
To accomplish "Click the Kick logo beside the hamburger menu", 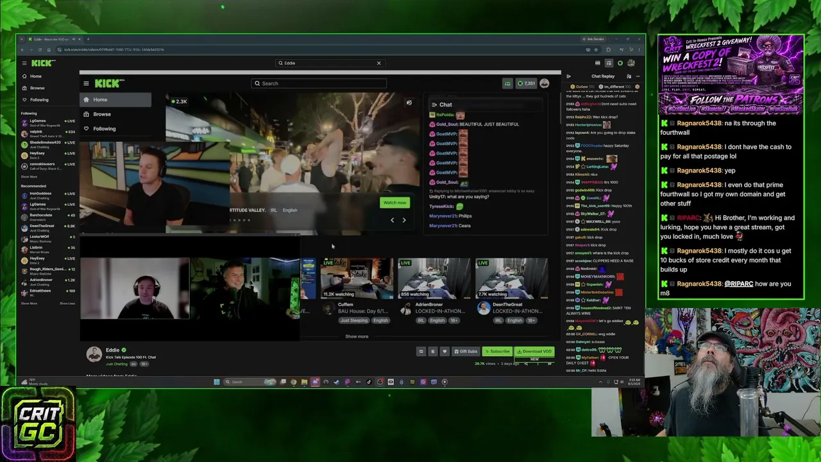I will point(43,63).
